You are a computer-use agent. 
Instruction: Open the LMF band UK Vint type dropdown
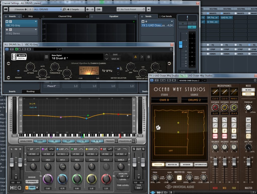62,154
